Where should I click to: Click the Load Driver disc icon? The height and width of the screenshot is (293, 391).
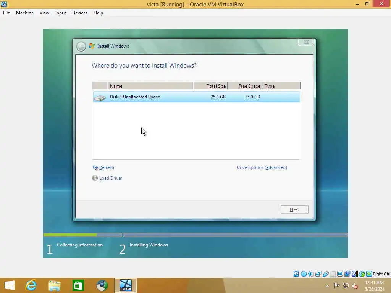95,178
